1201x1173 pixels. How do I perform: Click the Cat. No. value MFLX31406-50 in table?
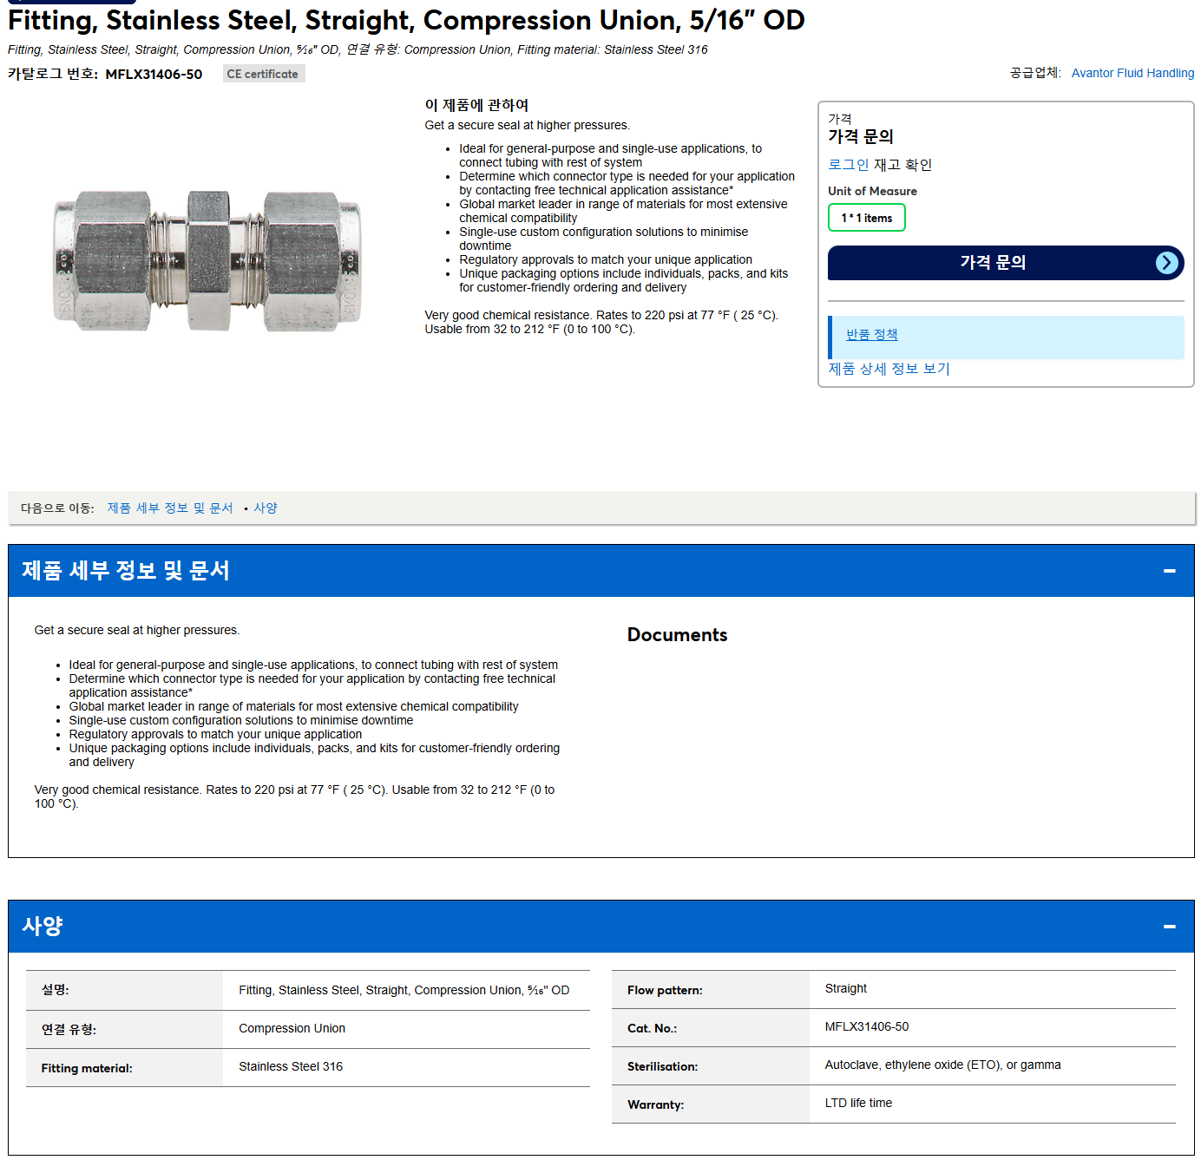(866, 1026)
